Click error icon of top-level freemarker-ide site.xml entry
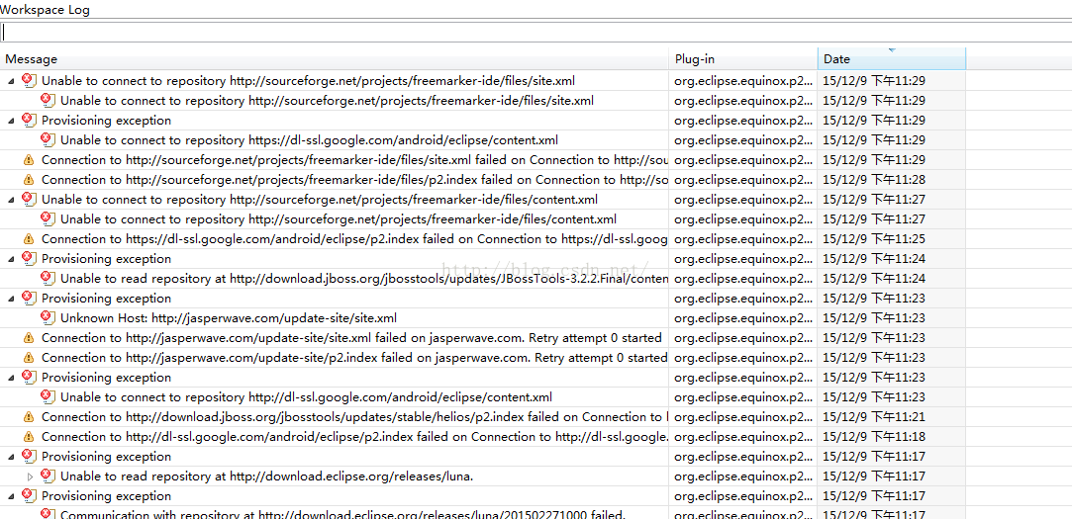The image size is (1072, 519). [28, 80]
